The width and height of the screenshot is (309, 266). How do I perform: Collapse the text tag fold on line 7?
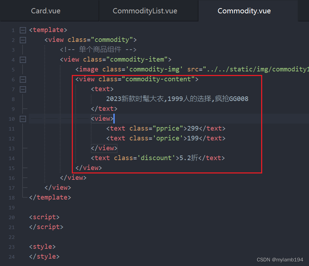pos(23,89)
